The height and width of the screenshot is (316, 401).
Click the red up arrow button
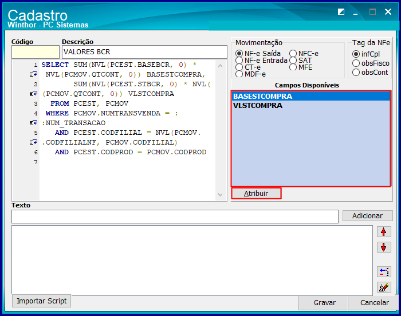coord(384,232)
